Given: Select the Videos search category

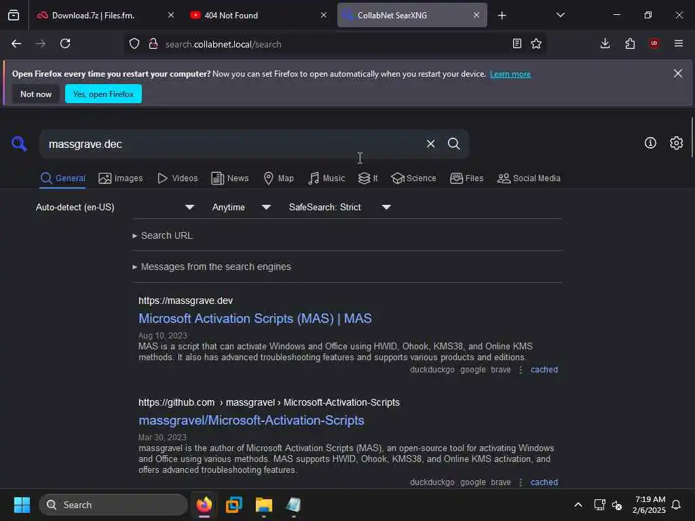Looking at the screenshot, I should [178, 178].
